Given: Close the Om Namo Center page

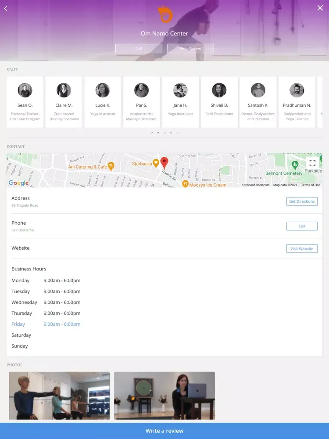Looking at the screenshot, I should [x=320, y=8].
